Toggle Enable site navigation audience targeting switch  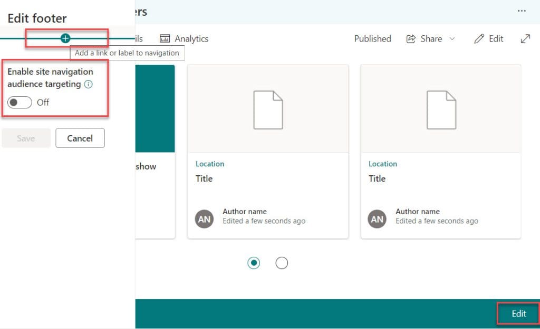tap(20, 103)
